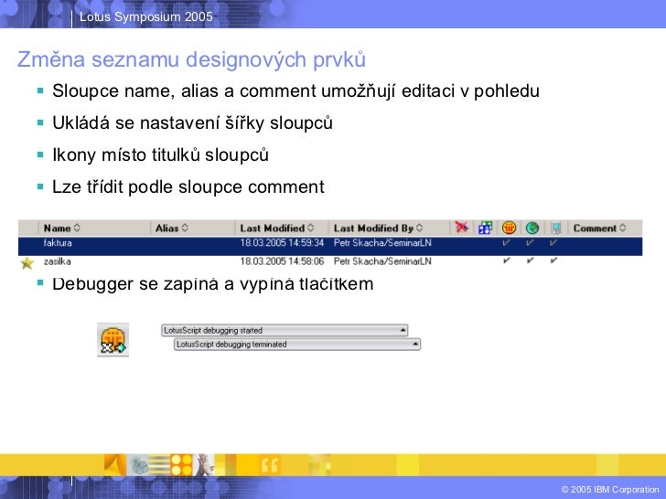The width and height of the screenshot is (666, 499).
Task: Click the orange Notes client column header icon
Action: pyautogui.click(x=509, y=228)
